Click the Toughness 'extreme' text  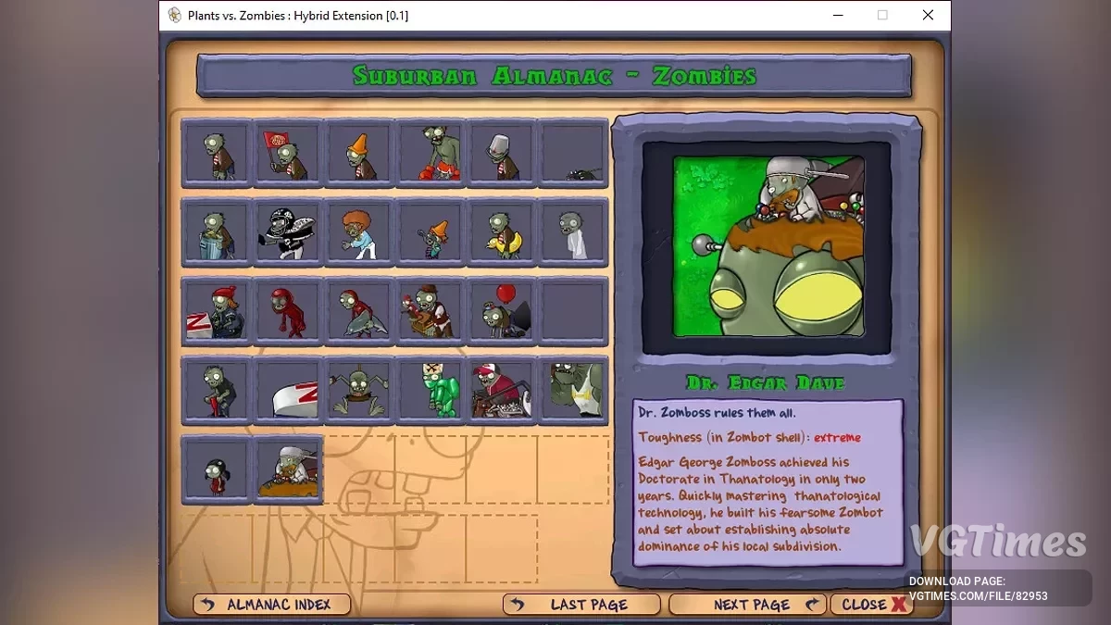point(837,437)
